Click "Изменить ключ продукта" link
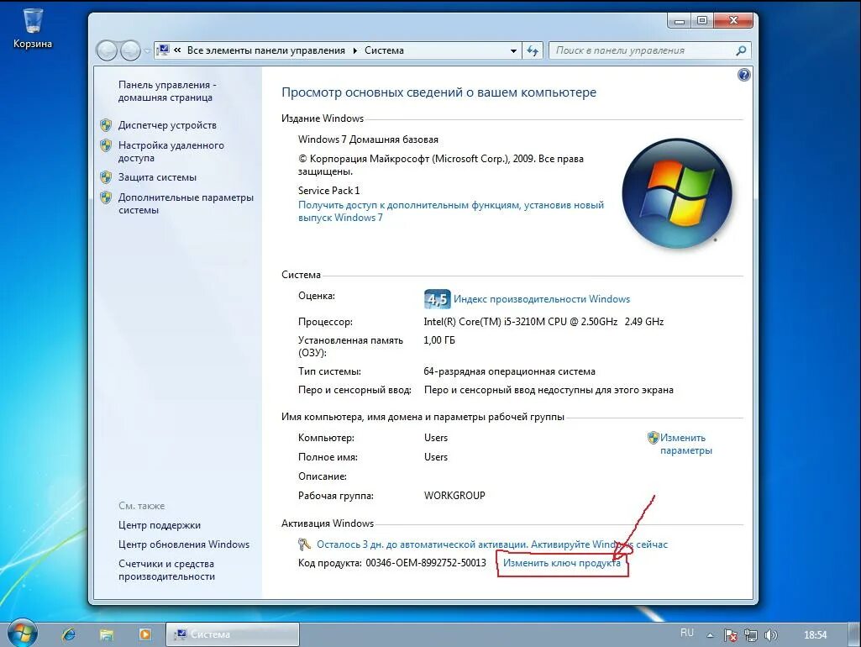Screen dimensions: 861x647 pyautogui.click(x=562, y=563)
